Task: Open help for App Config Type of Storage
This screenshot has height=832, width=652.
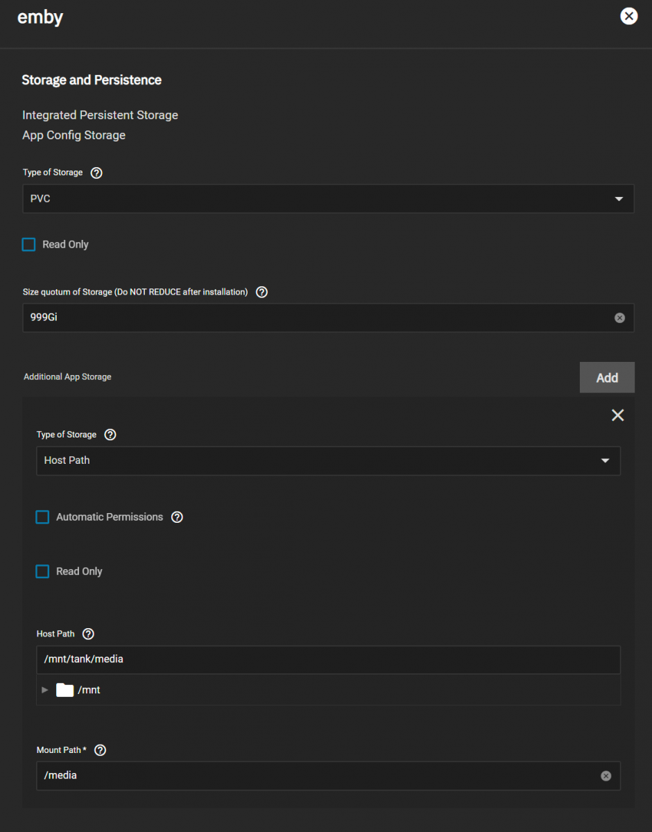Action: (96, 173)
